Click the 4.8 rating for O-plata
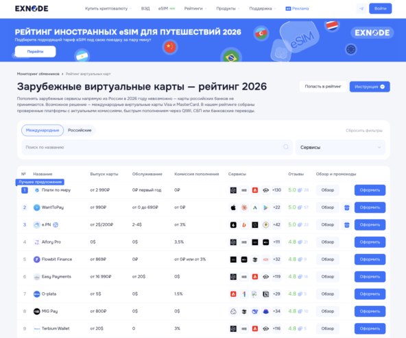 tap(292, 294)
